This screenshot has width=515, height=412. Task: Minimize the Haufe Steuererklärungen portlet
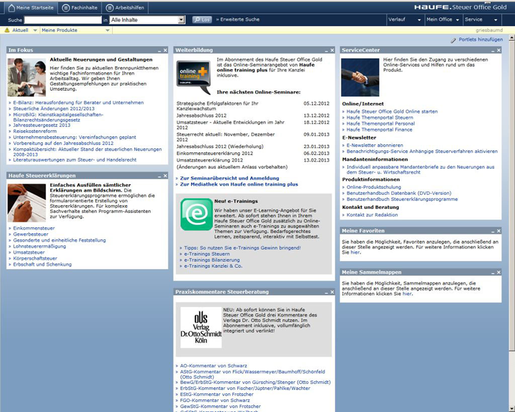[x=159, y=176]
